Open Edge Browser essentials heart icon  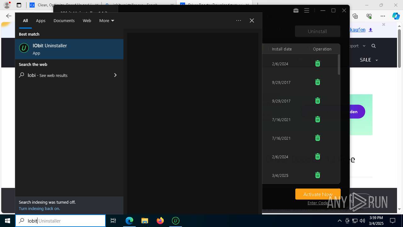[x=369, y=16]
